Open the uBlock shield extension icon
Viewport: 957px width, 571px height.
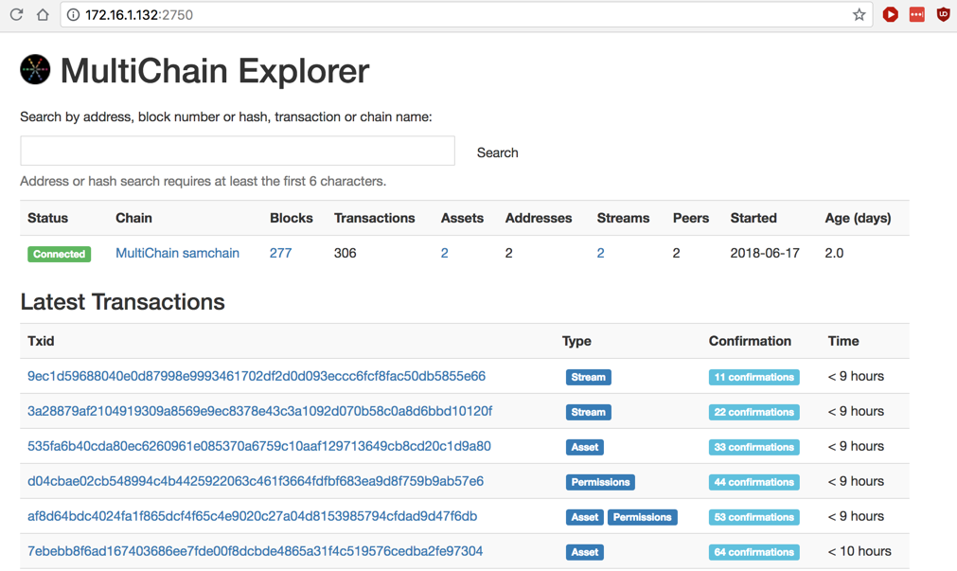tap(943, 15)
